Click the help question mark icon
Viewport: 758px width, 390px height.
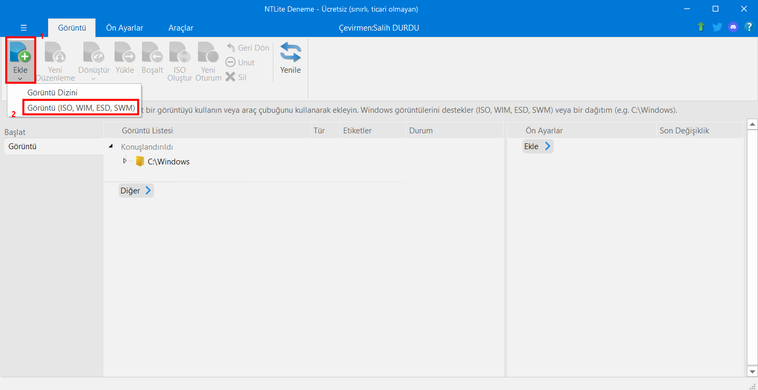(x=749, y=27)
